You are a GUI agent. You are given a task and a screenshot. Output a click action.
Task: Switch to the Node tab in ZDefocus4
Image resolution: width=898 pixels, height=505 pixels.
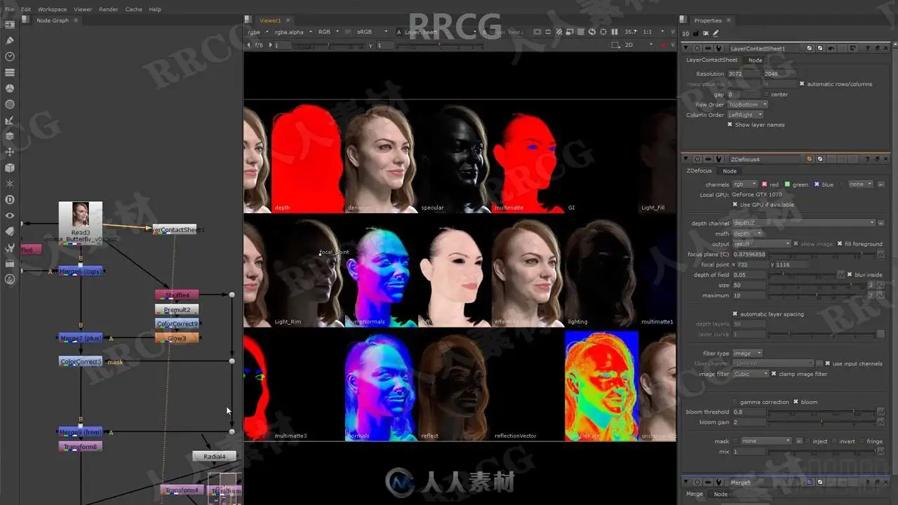(x=730, y=171)
